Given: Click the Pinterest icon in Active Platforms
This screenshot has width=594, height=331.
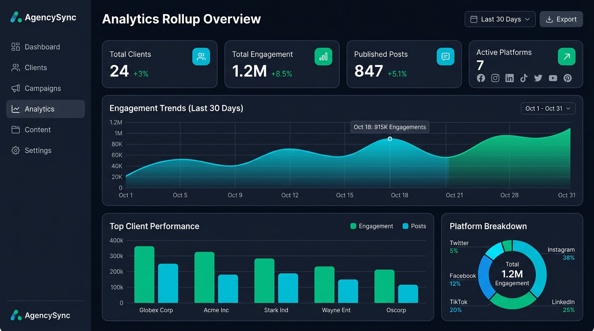Looking at the screenshot, I should coord(567,78).
